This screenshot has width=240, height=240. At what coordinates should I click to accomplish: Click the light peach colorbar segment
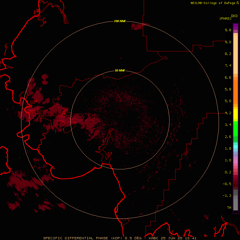click(x=235, y=55)
